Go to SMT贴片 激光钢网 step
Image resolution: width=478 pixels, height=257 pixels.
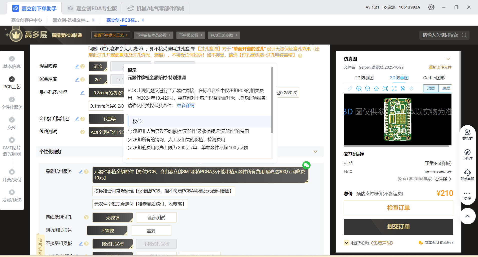tap(12, 147)
